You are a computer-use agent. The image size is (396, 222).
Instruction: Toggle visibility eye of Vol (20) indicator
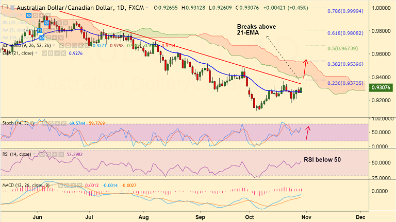(x=29, y=15)
